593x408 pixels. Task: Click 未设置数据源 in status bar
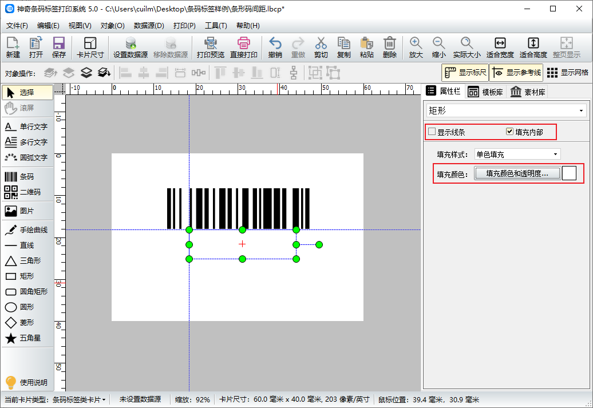[140, 399]
